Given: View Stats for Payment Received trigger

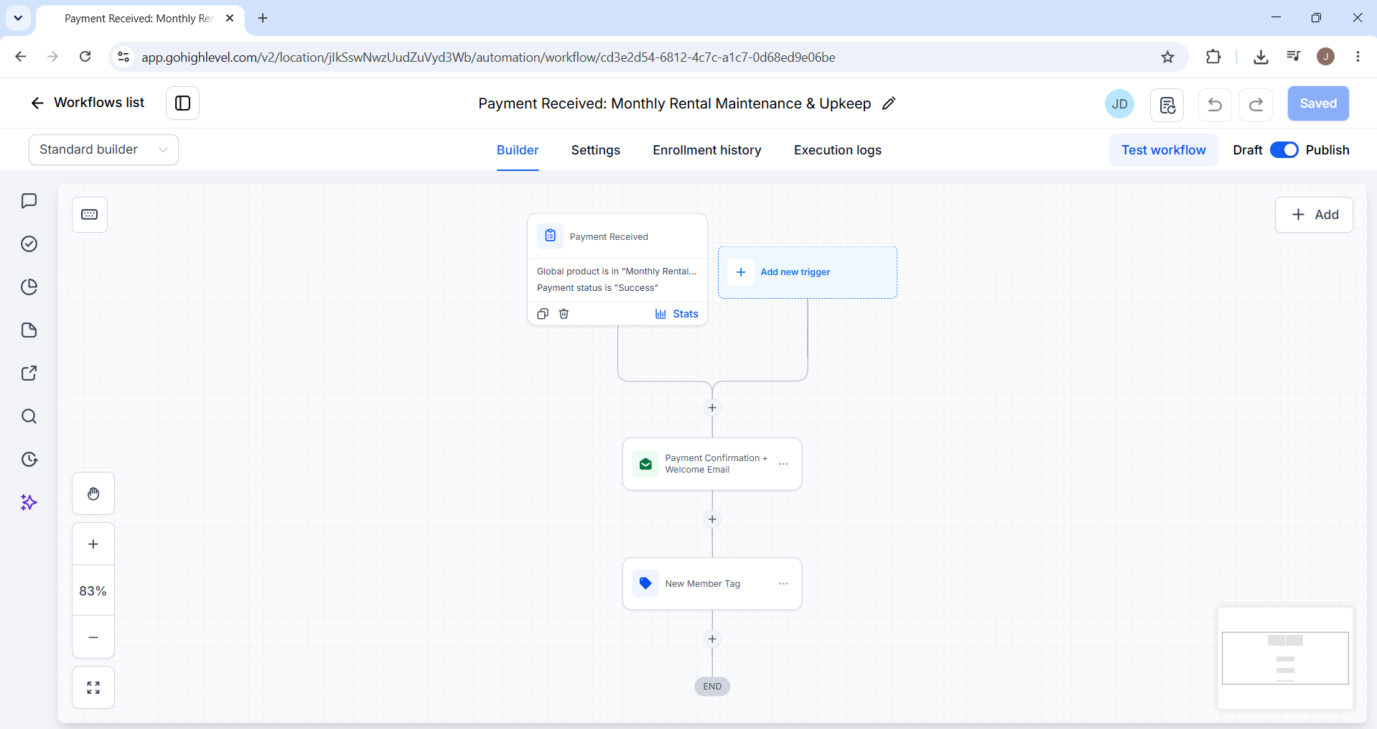Looking at the screenshot, I should [x=676, y=314].
